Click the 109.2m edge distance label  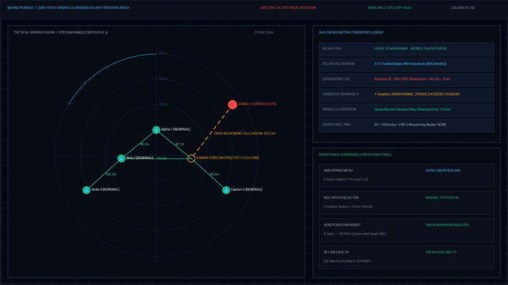(110, 174)
